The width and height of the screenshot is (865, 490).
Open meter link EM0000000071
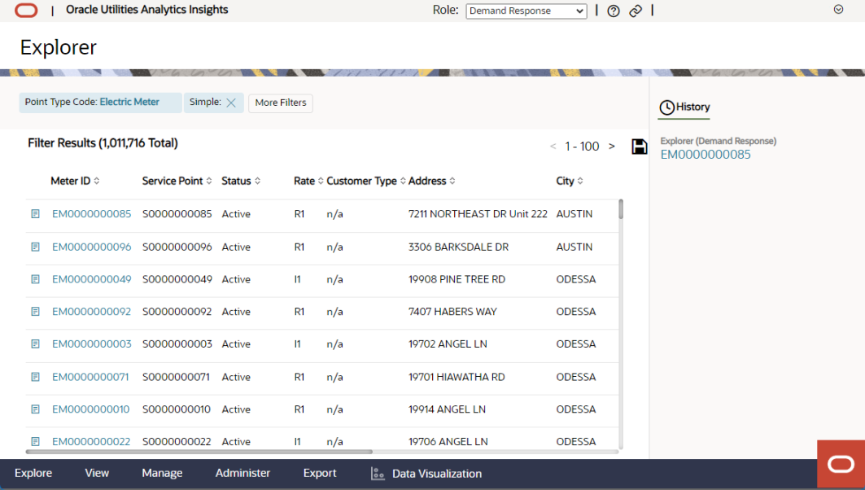pyautogui.click(x=90, y=377)
